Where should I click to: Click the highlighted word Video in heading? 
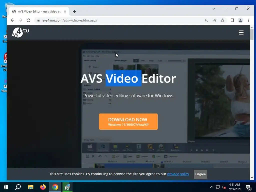(123, 78)
